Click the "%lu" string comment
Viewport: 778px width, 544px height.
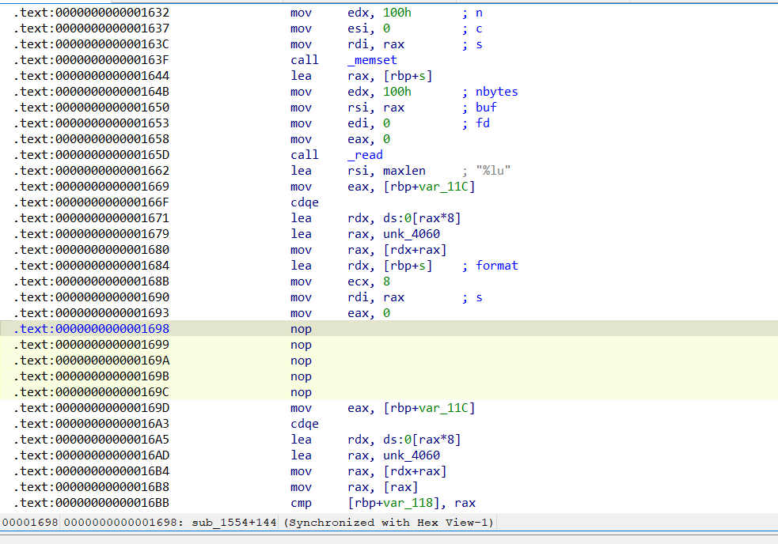(493, 171)
